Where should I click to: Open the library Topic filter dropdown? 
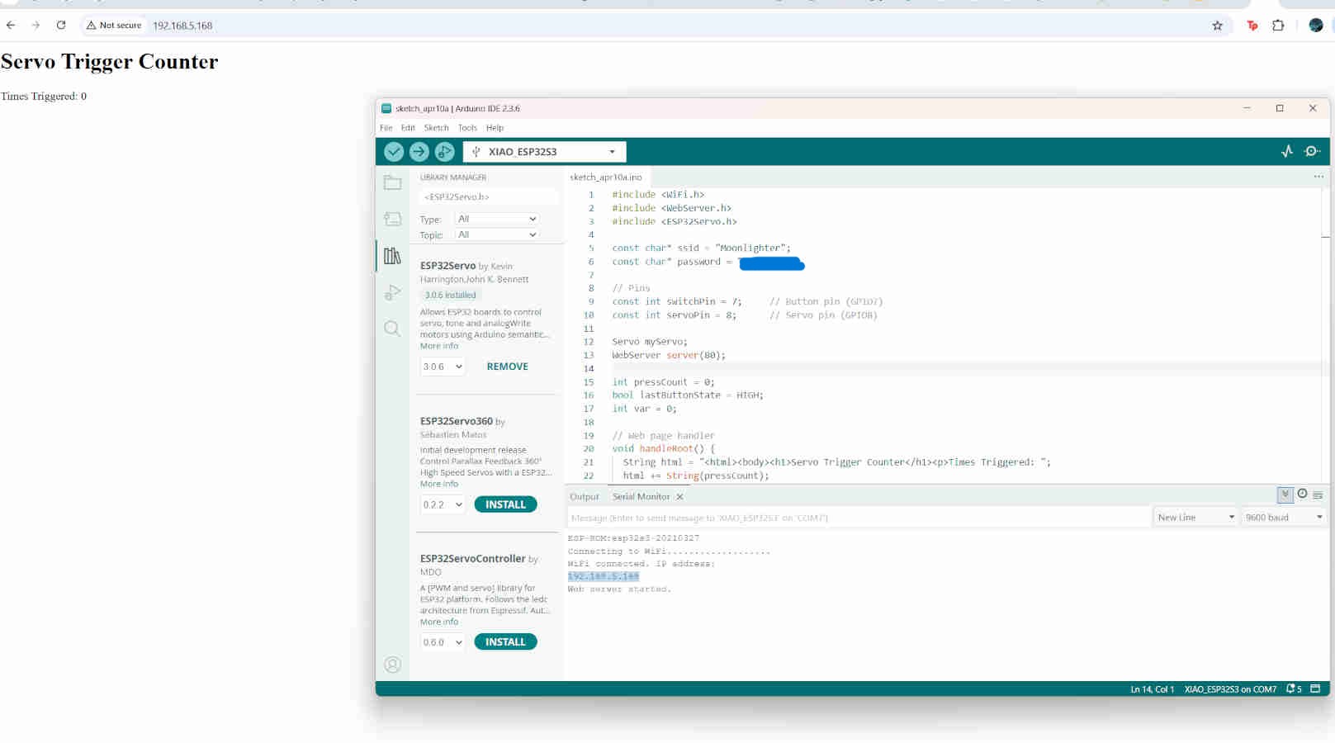498,234
